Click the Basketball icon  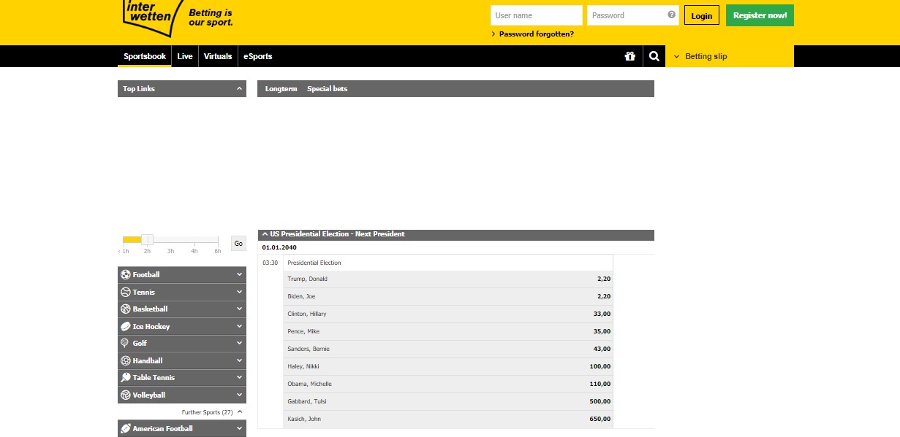(126, 309)
